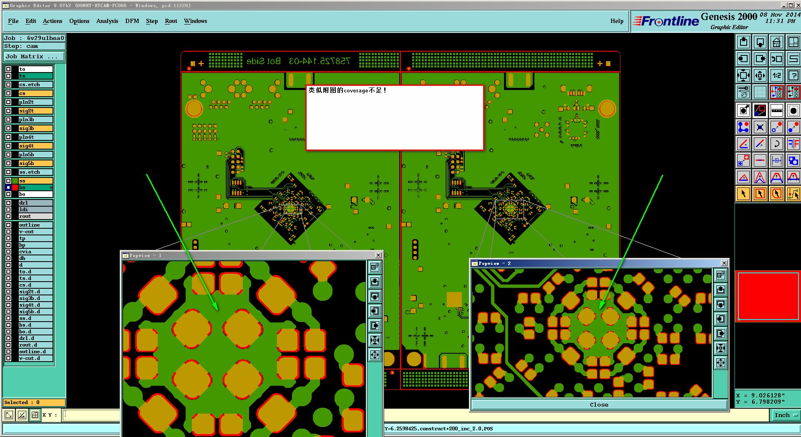Select layer v-cut.d in layer list
The height and width of the screenshot is (437, 801).
[36, 358]
